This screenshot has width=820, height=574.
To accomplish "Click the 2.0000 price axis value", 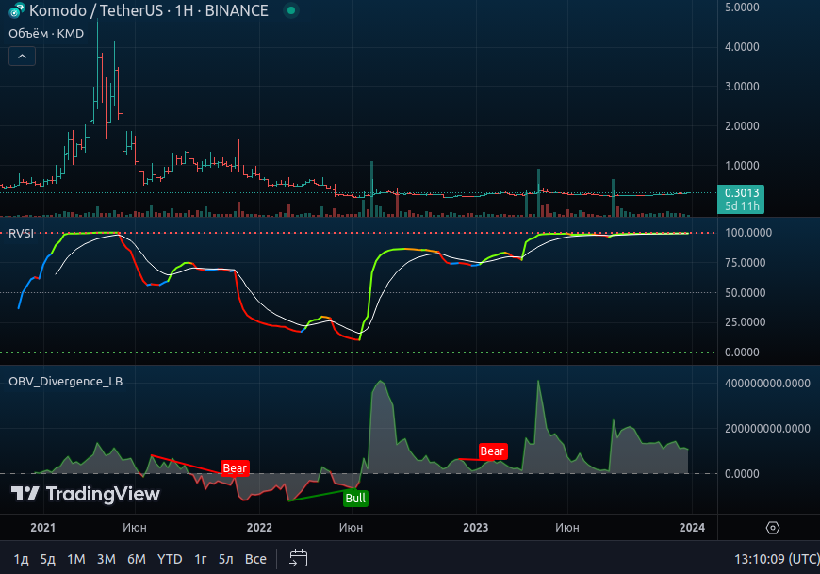I will [742, 126].
